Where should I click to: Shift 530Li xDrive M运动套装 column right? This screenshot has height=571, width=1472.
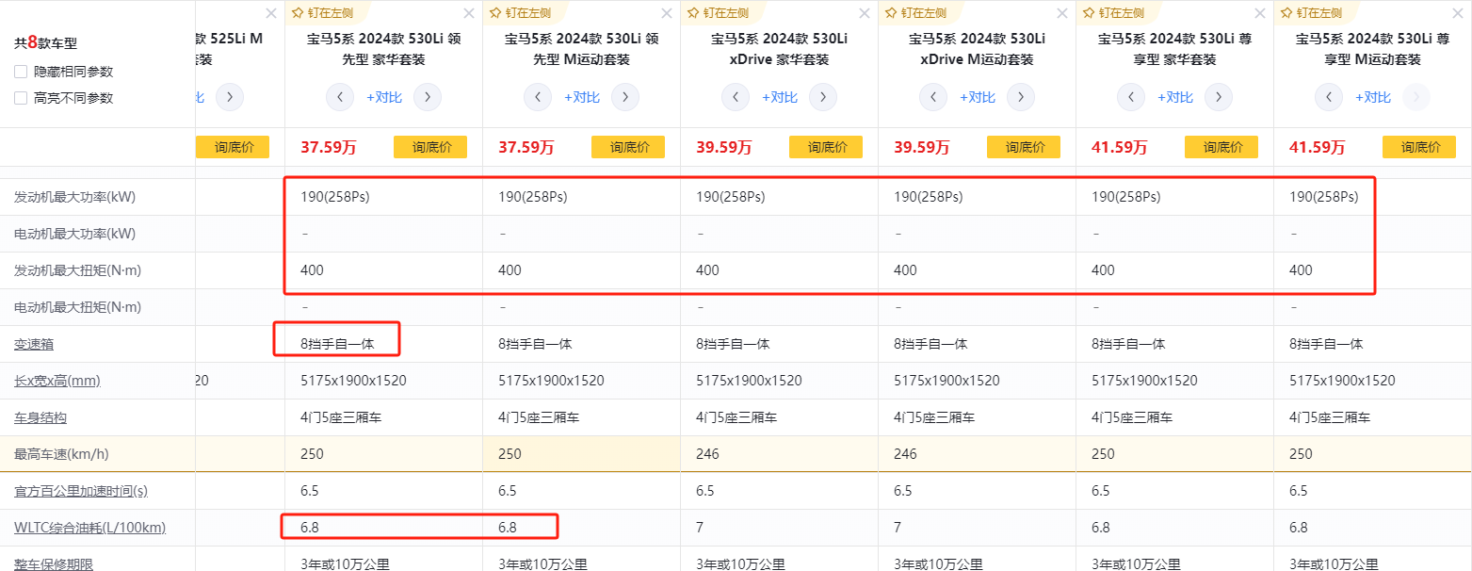click(x=1021, y=97)
